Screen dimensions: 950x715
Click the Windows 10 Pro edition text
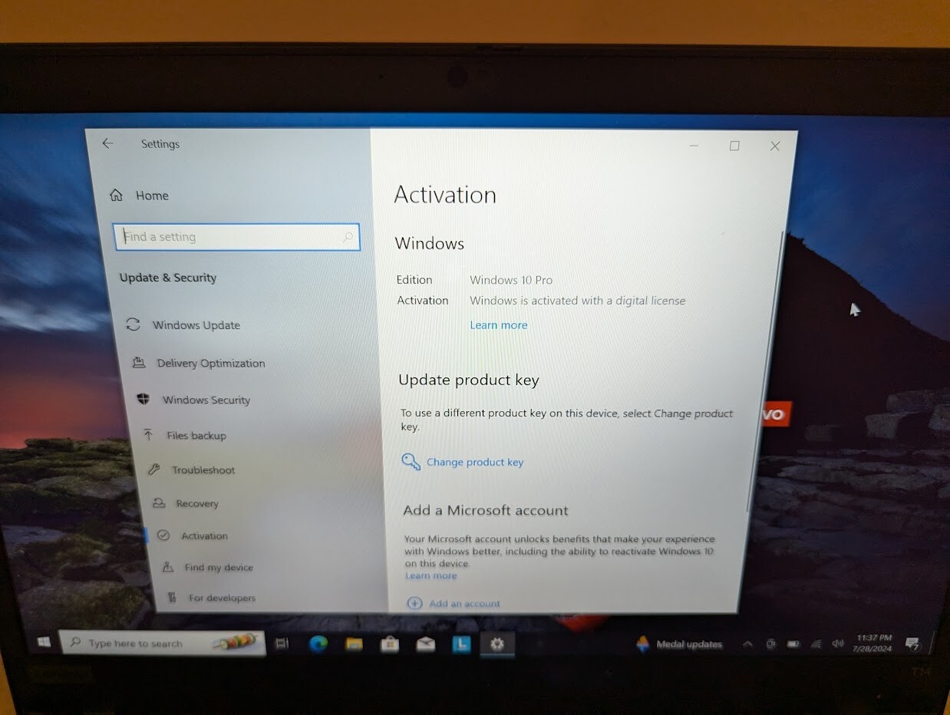coord(511,280)
